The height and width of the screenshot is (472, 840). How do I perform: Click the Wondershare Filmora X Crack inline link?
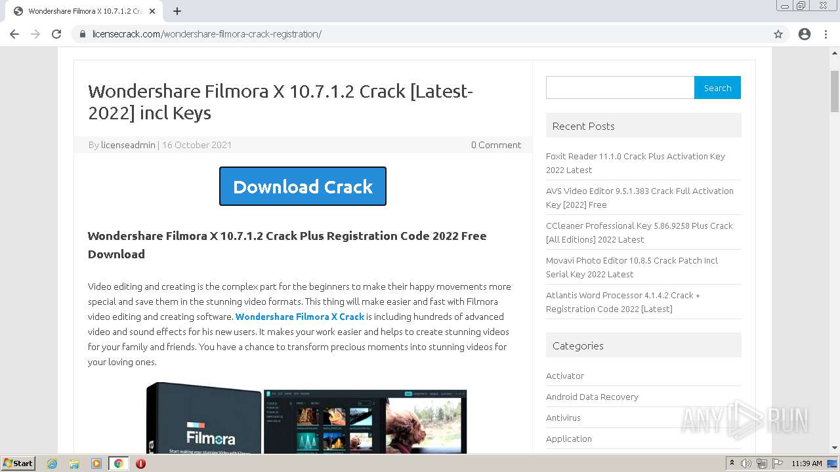(300, 317)
